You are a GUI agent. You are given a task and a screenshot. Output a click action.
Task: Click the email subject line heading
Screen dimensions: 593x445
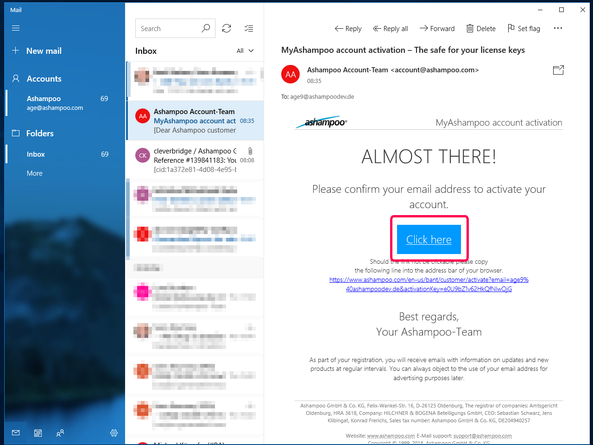pos(403,50)
